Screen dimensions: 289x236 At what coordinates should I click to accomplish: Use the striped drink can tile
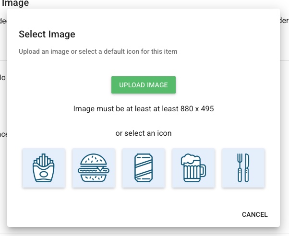[x=144, y=168]
